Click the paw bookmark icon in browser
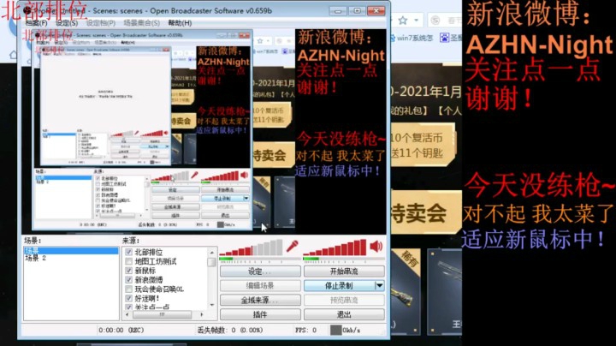The height and width of the screenshot is (346, 616). tap(444, 38)
